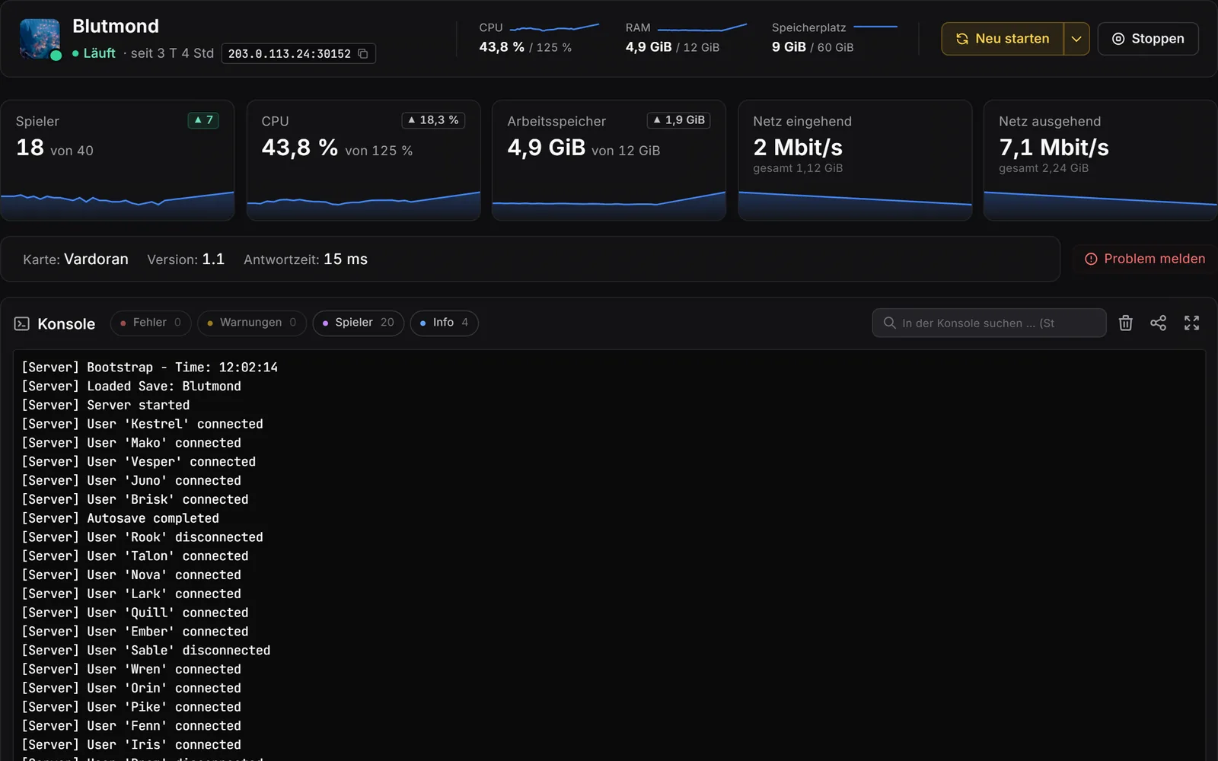Clear the console with the trash icon
Screen dimensions: 1218x761
(1126, 323)
